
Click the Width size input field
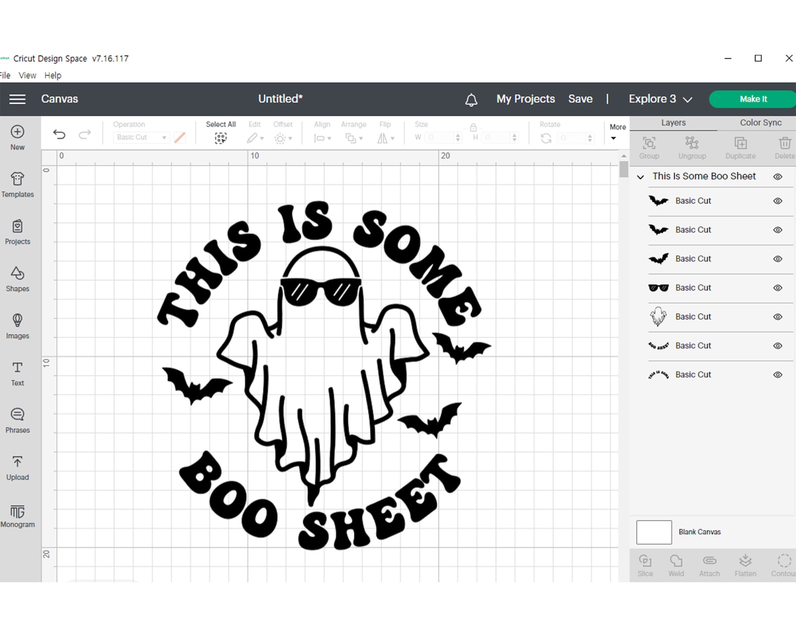pos(442,137)
